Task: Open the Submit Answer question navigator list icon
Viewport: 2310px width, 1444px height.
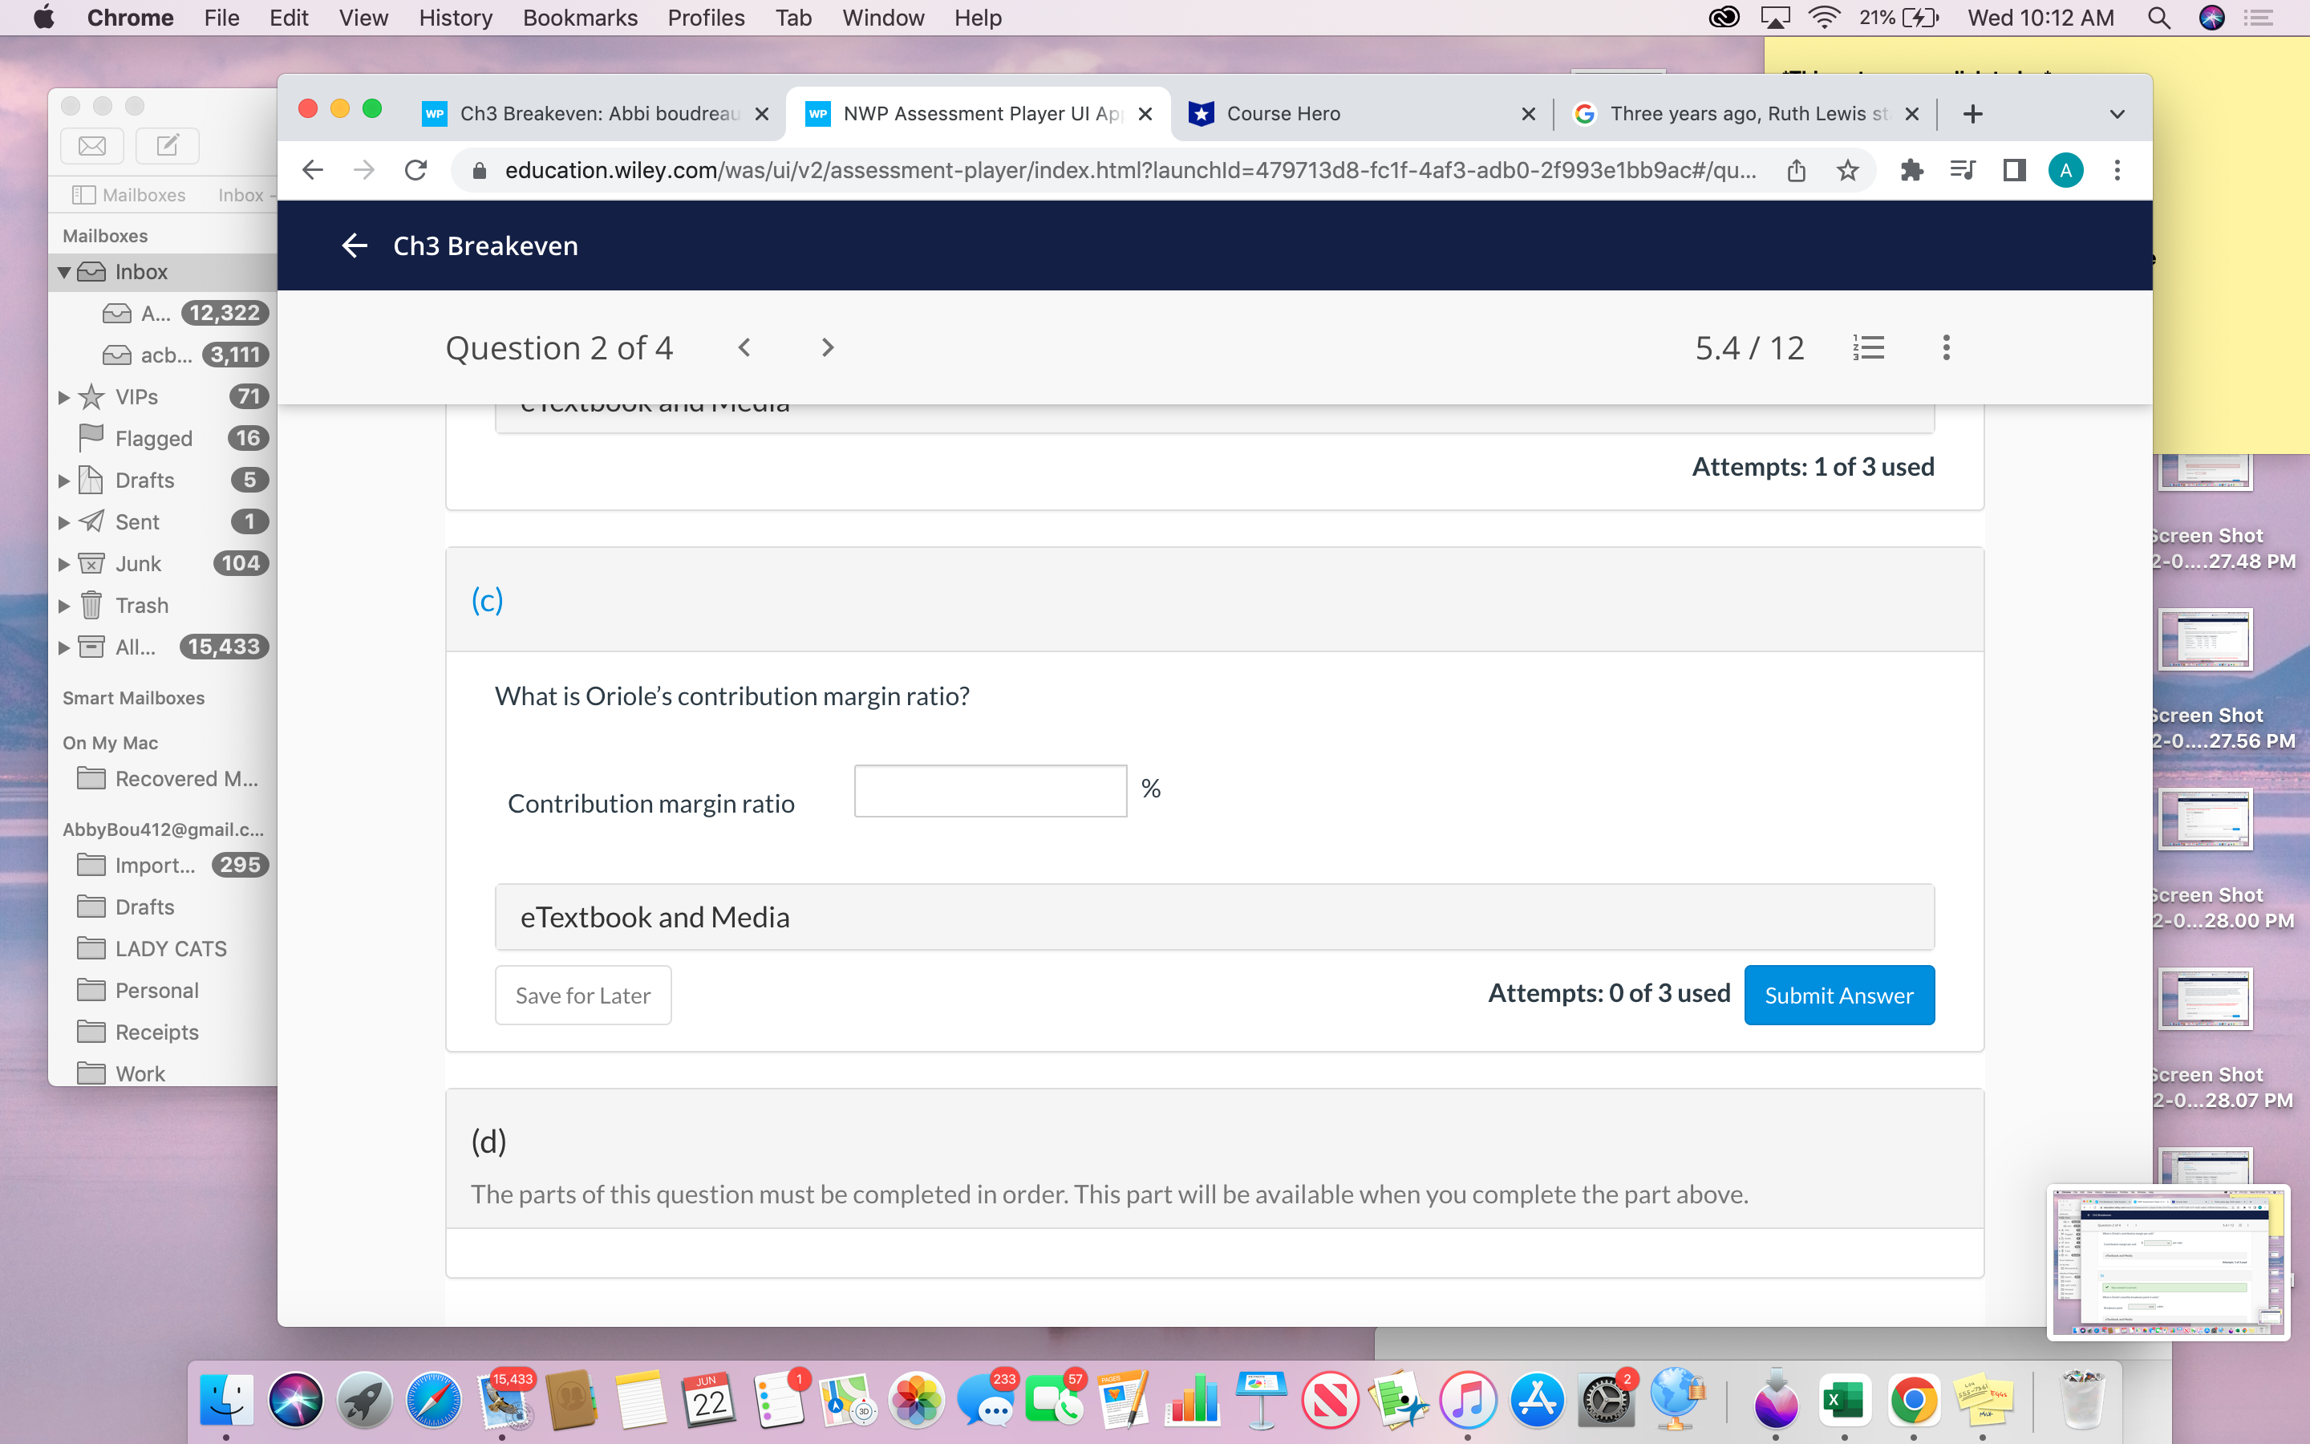Action: click(1869, 347)
